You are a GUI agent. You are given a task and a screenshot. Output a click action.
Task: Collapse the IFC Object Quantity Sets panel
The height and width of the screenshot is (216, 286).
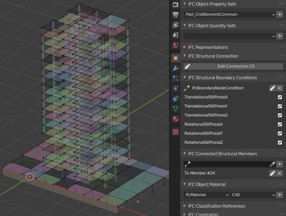[x=185, y=26]
